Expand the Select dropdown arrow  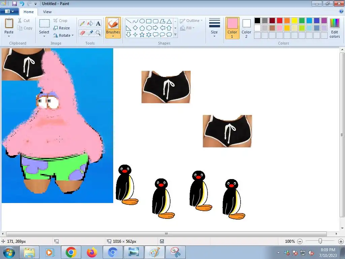click(44, 36)
